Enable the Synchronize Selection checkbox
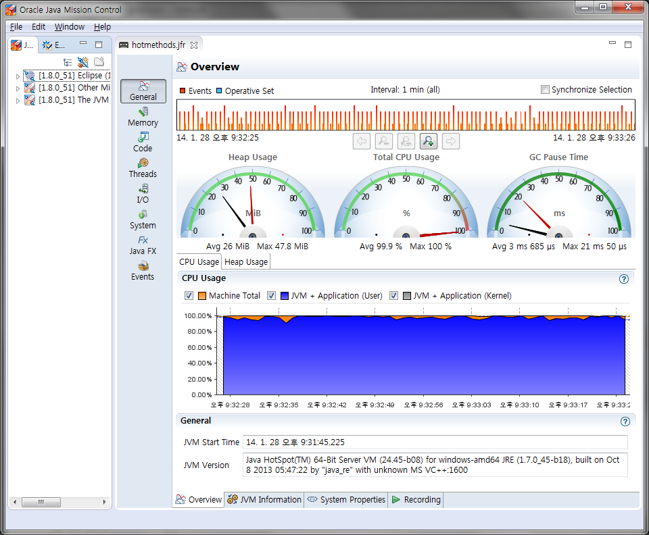Screen dimensions: 649x535 click(545, 89)
